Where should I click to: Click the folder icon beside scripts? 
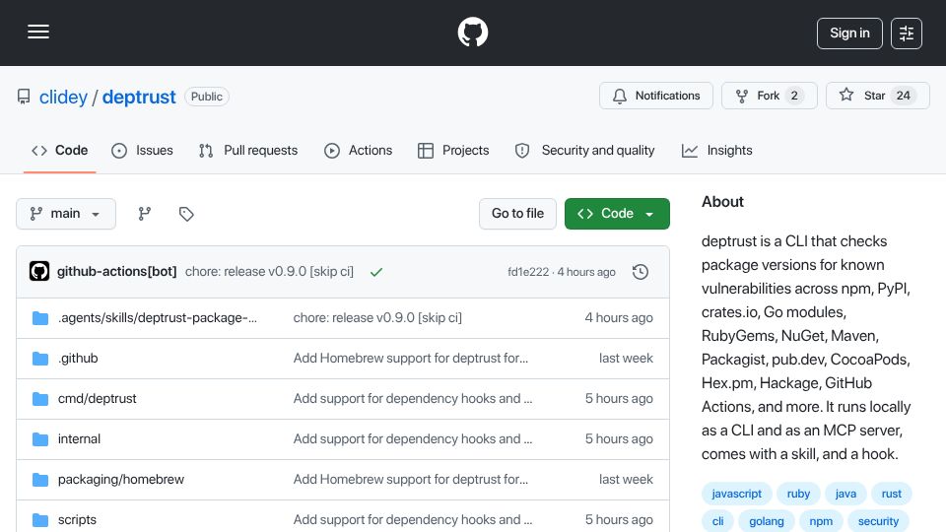[x=39, y=520]
